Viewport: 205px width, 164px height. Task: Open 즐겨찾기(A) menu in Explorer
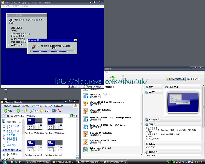coord(37,106)
